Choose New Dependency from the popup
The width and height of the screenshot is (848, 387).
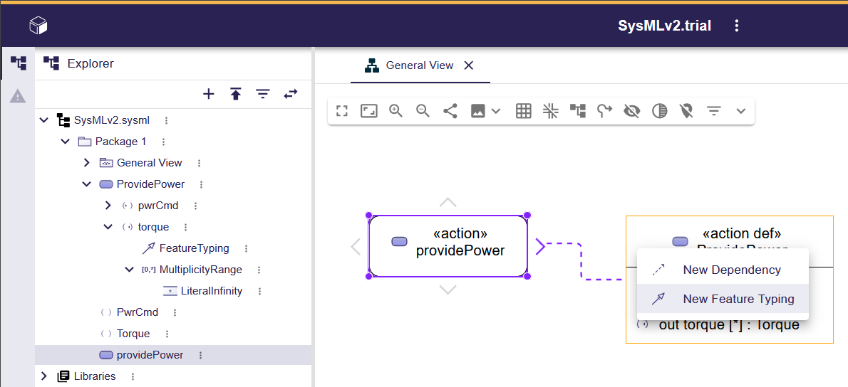point(731,270)
